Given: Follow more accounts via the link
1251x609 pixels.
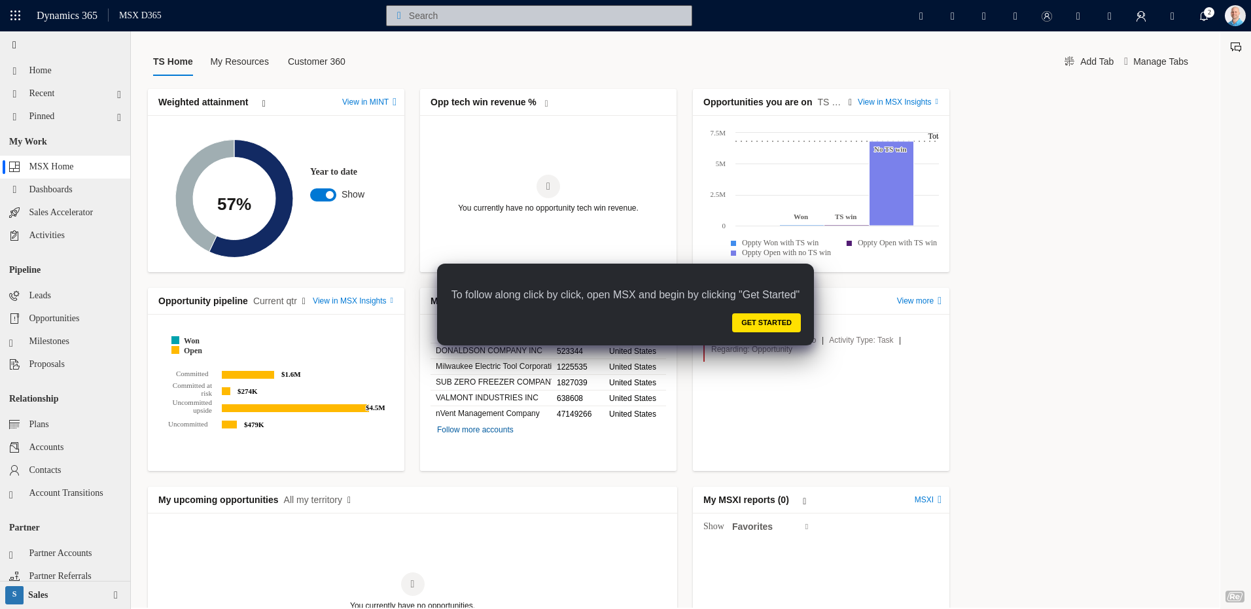Looking at the screenshot, I should (x=474, y=430).
